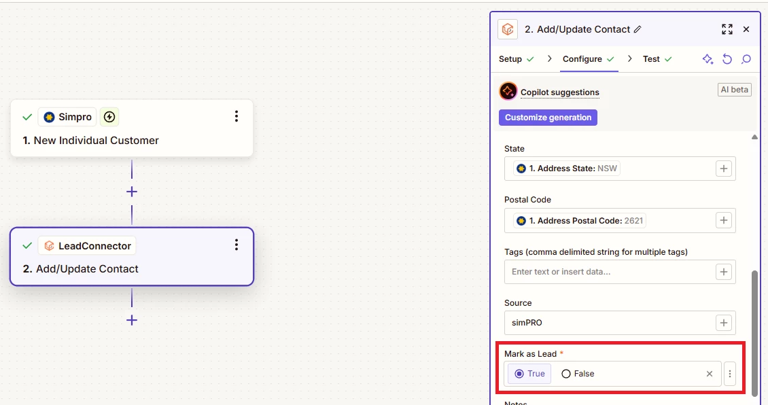Open Mark as Lead field options menu
The image size is (768, 405).
click(730, 374)
